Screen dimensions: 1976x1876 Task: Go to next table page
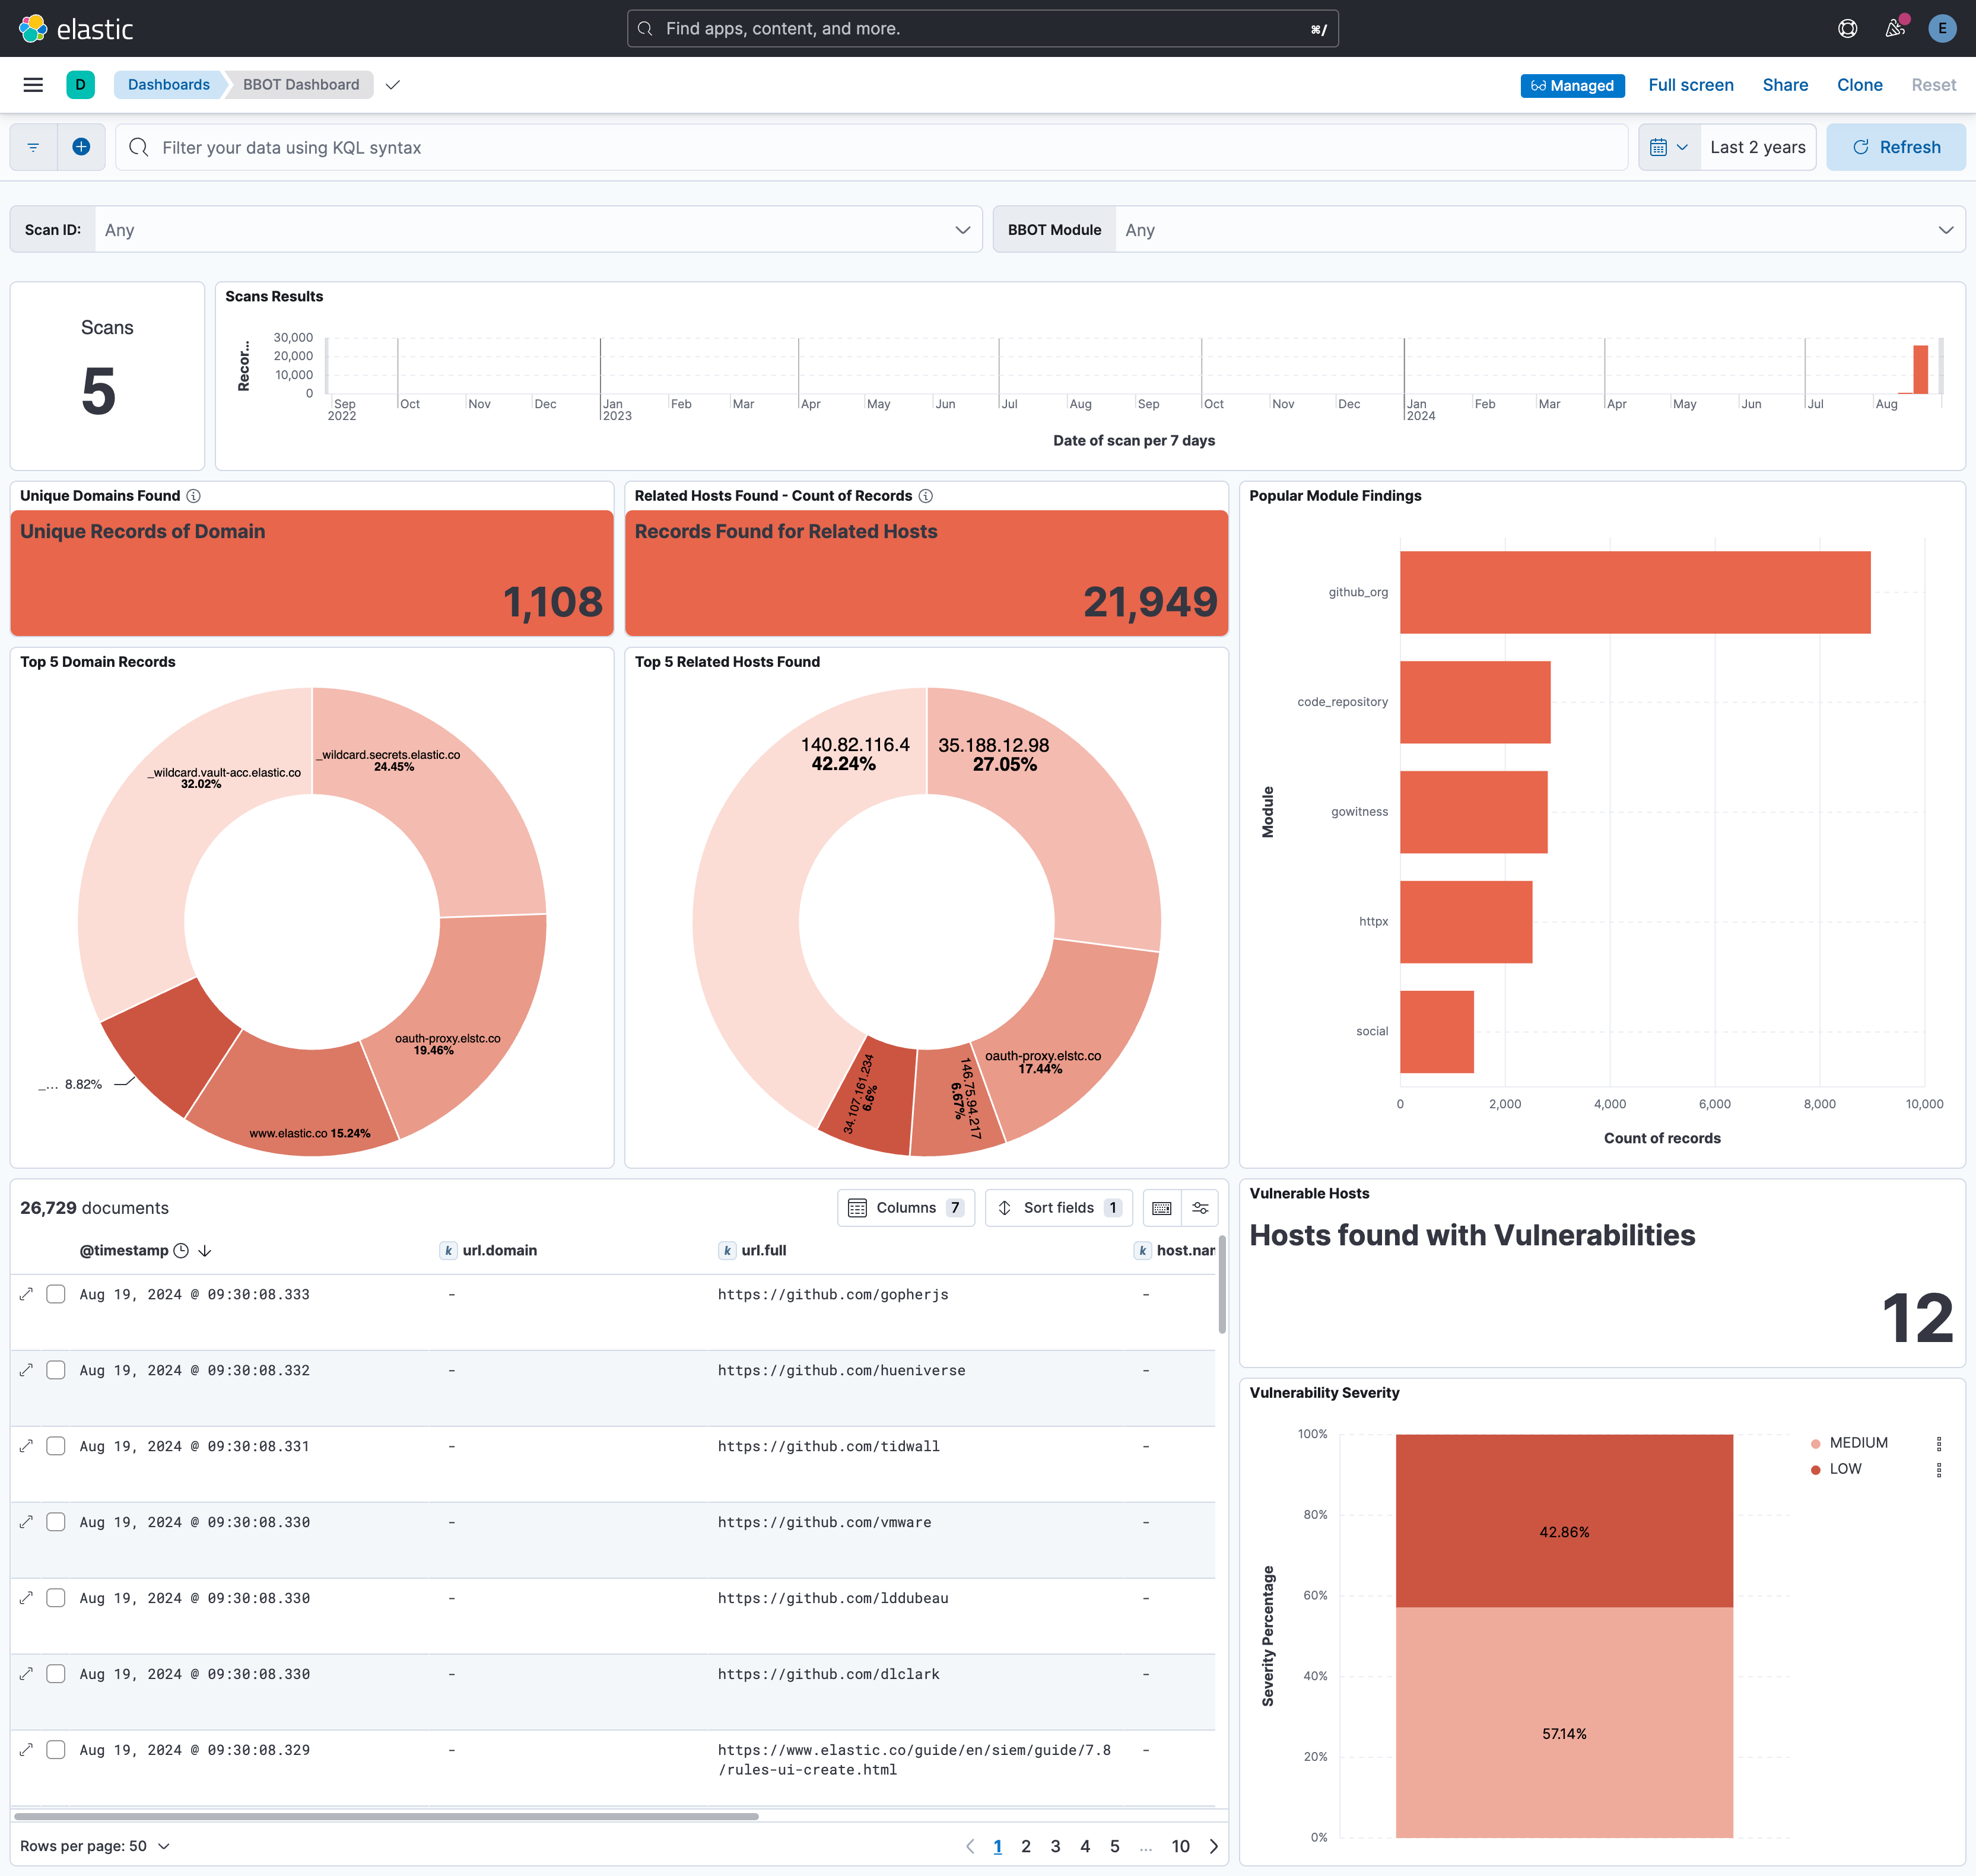tap(1214, 1846)
